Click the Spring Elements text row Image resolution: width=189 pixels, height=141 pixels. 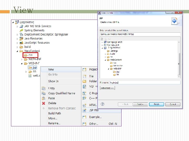click(x=34, y=30)
